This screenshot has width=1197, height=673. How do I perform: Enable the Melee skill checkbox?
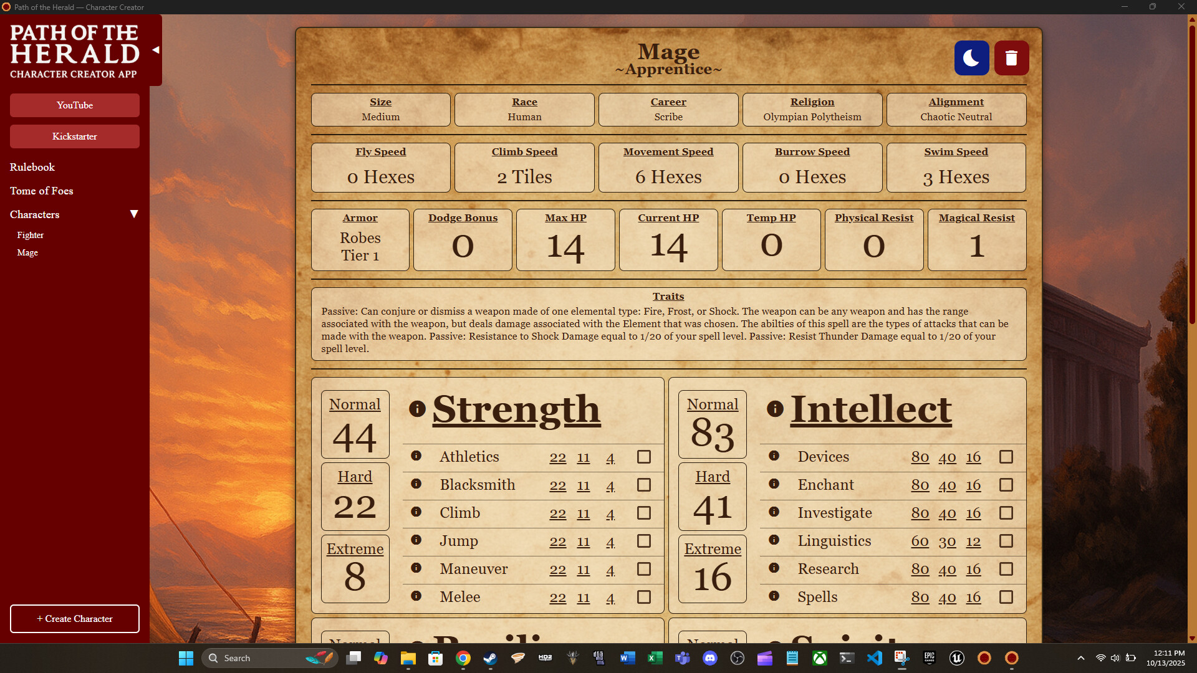pyautogui.click(x=644, y=597)
